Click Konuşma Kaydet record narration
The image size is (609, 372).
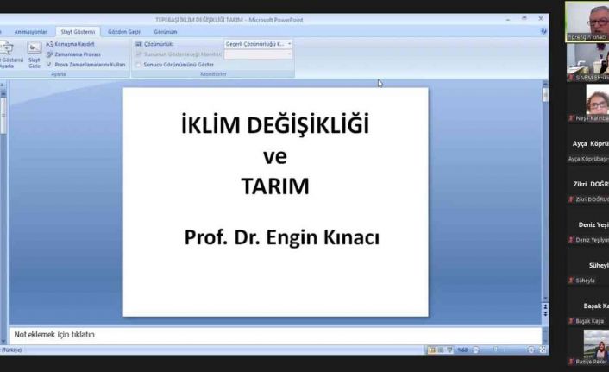(70, 44)
